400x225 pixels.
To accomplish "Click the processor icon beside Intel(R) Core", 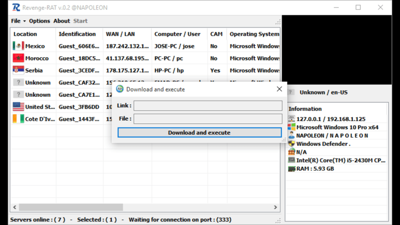I will (x=291, y=160).
